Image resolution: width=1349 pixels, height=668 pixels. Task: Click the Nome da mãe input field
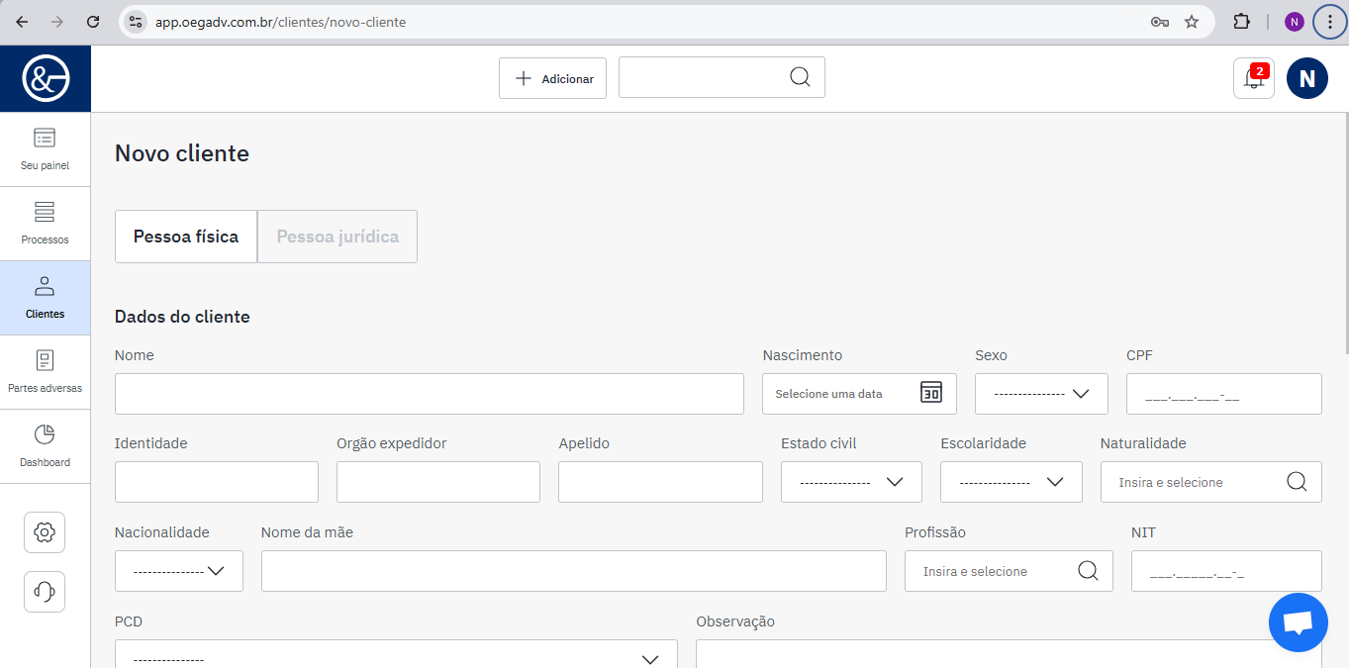(x=574, y=571)
